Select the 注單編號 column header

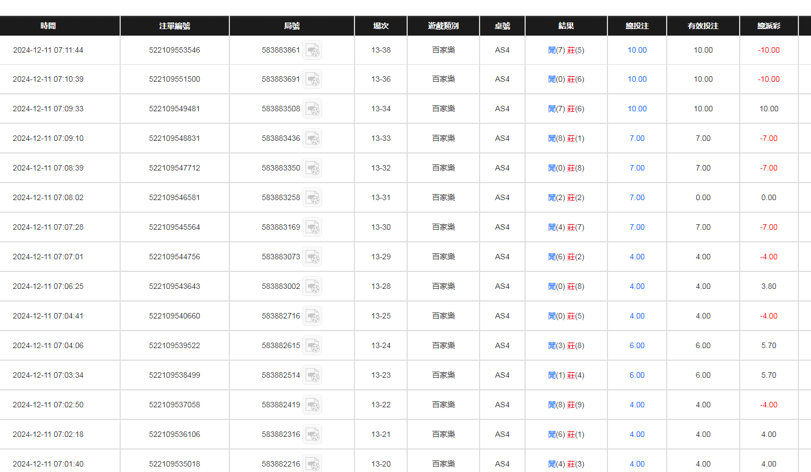coord(174,26)
